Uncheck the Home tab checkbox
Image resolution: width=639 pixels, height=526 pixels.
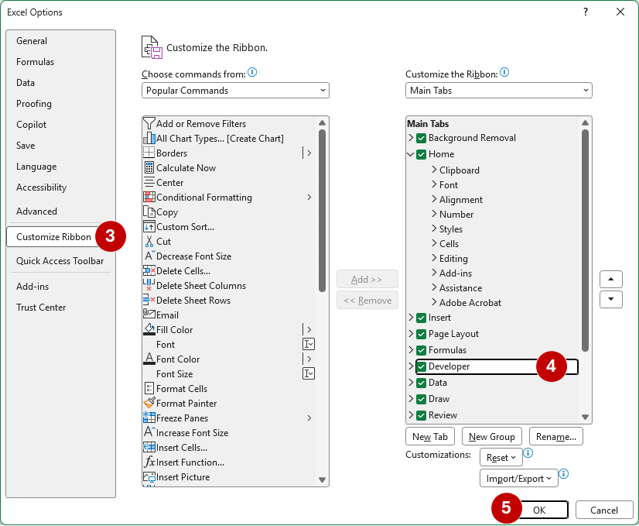[421, 154]
